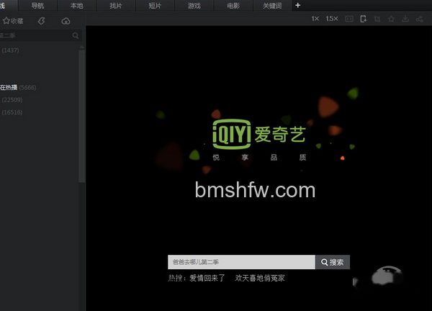Set playback size to 1.5X
The width and height of the screenshot is (432, 311).
click(332, 19)
